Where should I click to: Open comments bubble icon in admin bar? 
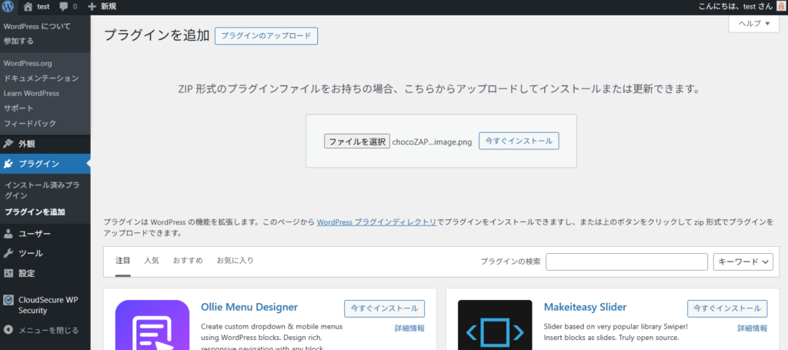point(63,6)
